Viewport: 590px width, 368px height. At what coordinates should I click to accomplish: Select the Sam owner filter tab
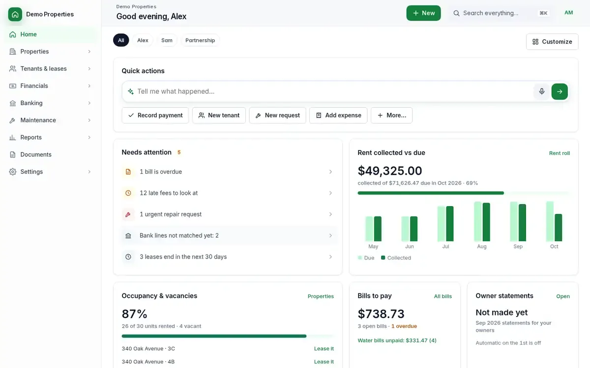coord(167,40)
